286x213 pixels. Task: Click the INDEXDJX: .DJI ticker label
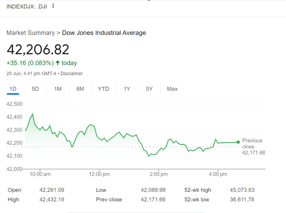(27, 7)
